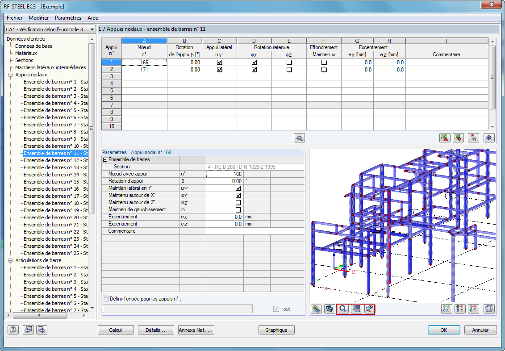Enable Définir l'entrée pour les appuis checkbox
Viewport: 505px width, 351px height.
(x=106, y=299)
